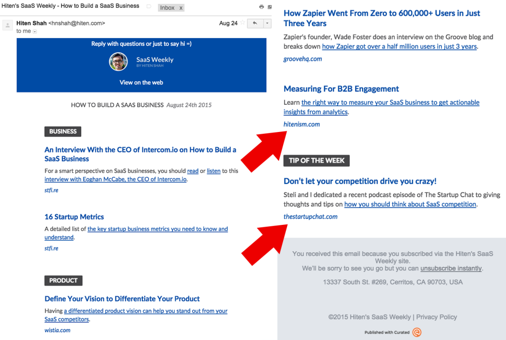Click the 'listen' link in the Intercom paragraph
This screenshot has height=340, width=506.
pyautogui.click(x=213, y=171)
